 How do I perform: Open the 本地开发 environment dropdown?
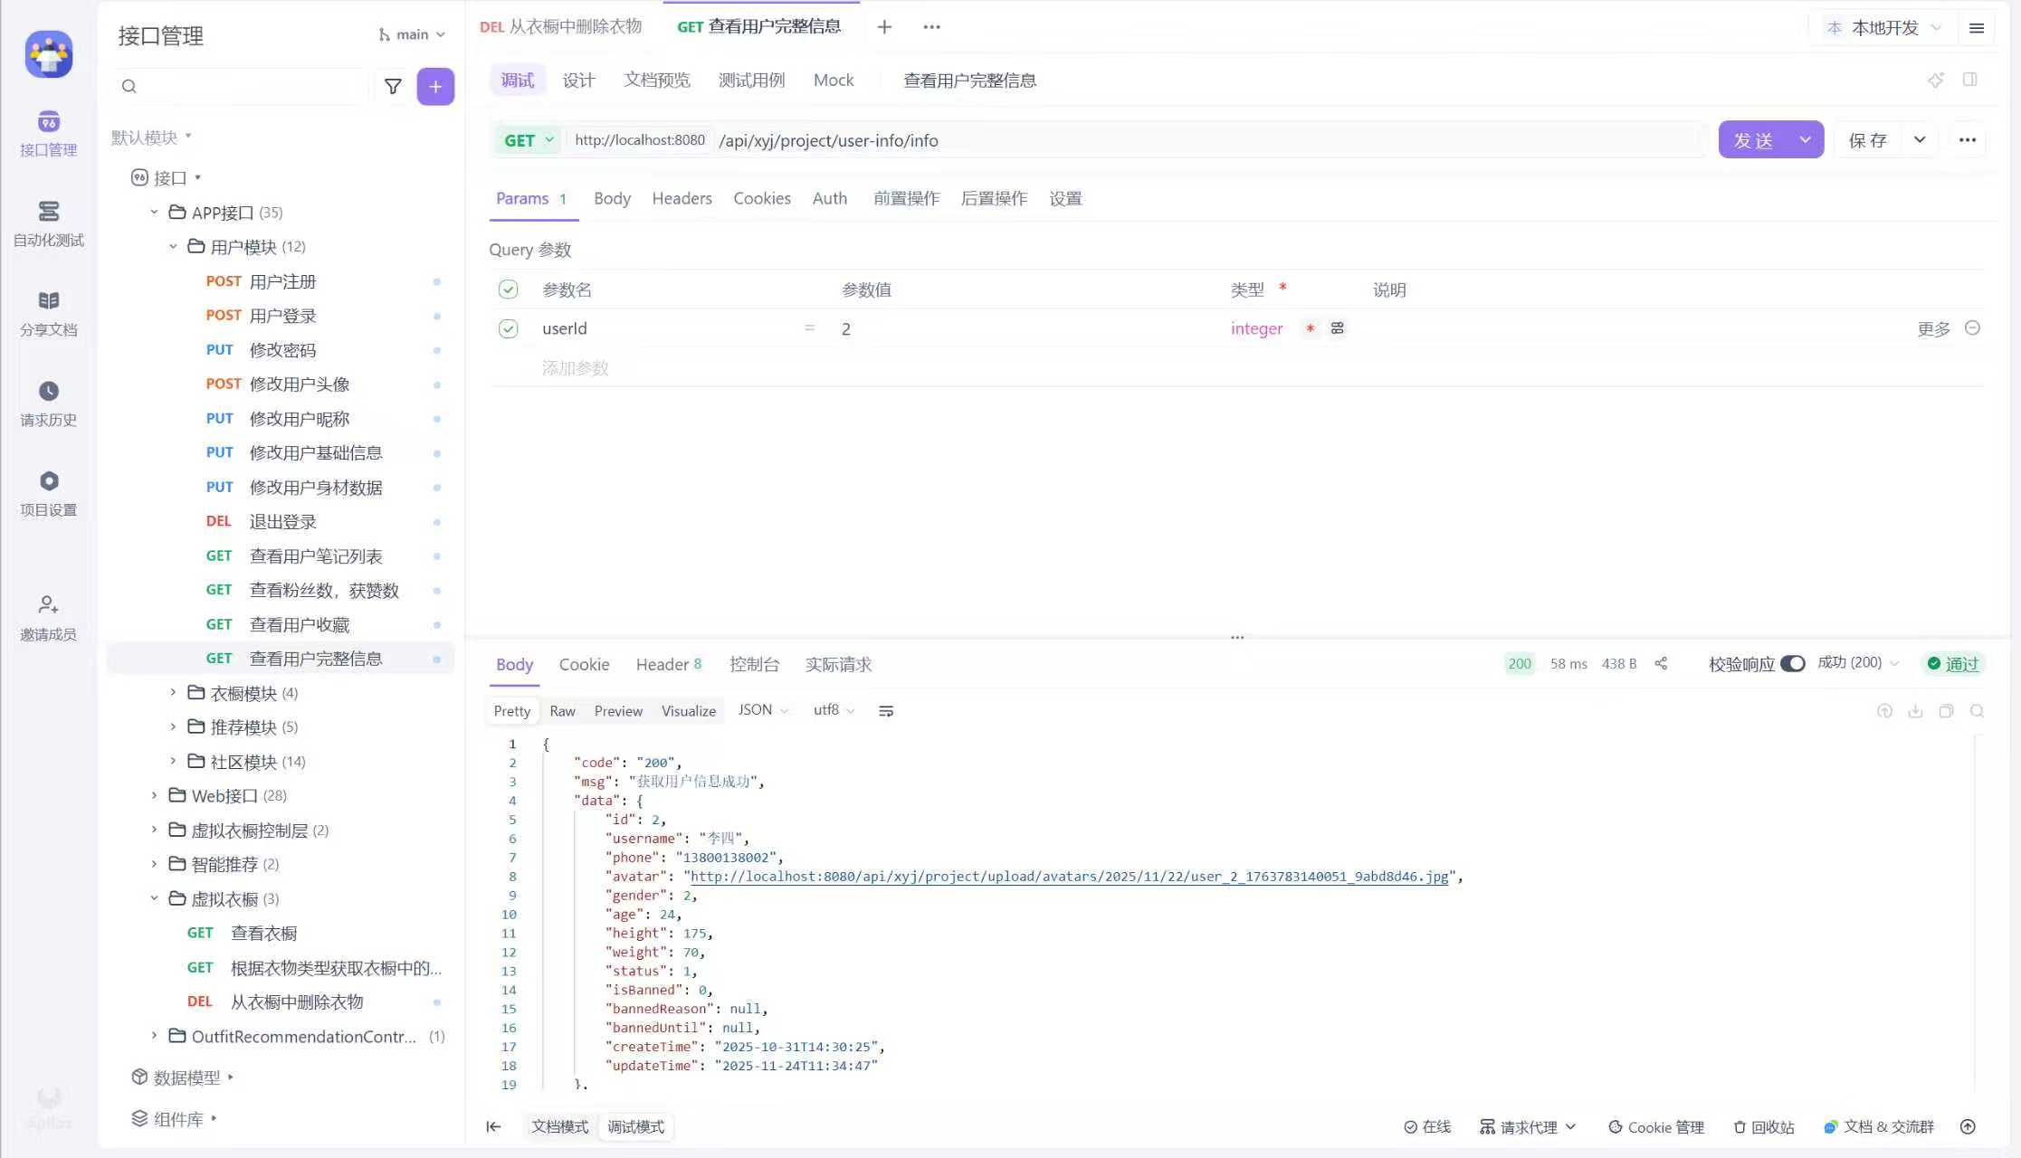coord(1884,28)
